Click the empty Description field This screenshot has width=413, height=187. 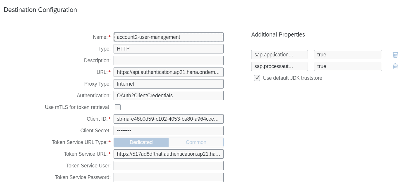pyautogui.click(x=168, y=60)
